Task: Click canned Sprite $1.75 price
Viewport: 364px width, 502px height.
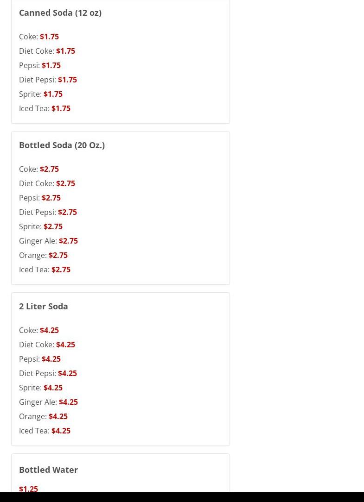Action: coord(53,94)
